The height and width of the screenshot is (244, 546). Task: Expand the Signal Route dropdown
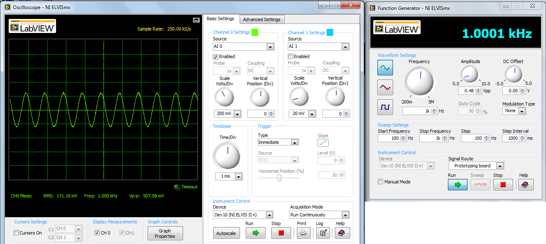click(476, 166)
